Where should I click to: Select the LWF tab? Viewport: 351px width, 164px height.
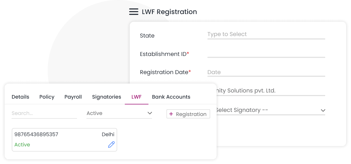click(x=136, y=97)
